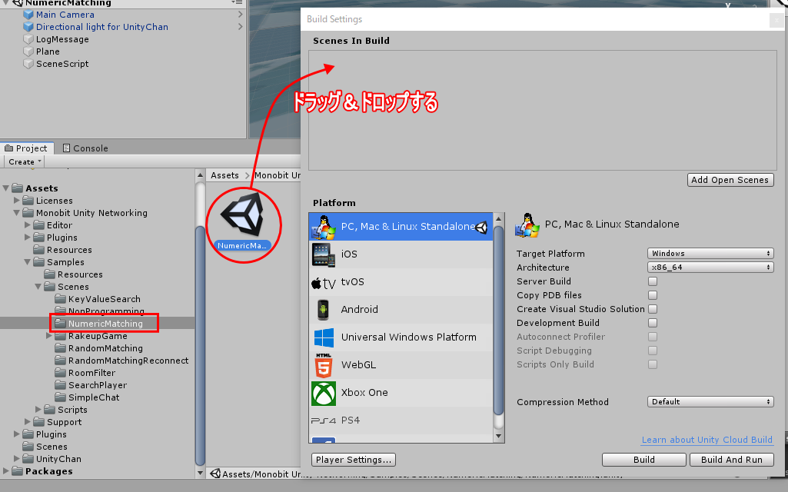
Task: Select the NumericMatching folder in tree
Action: click(x=98, y=324)
